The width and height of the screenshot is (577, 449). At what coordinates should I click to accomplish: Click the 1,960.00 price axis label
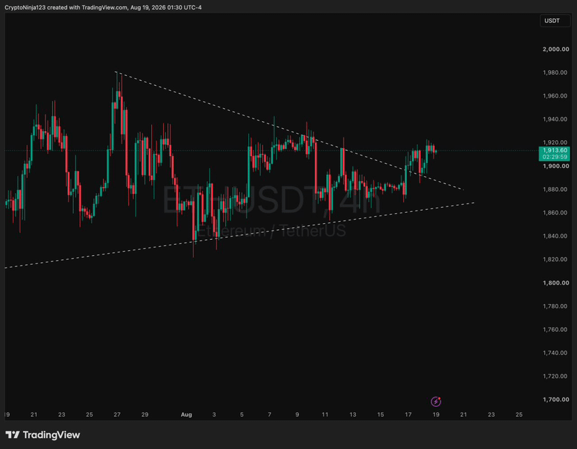(x=555, y=96)
